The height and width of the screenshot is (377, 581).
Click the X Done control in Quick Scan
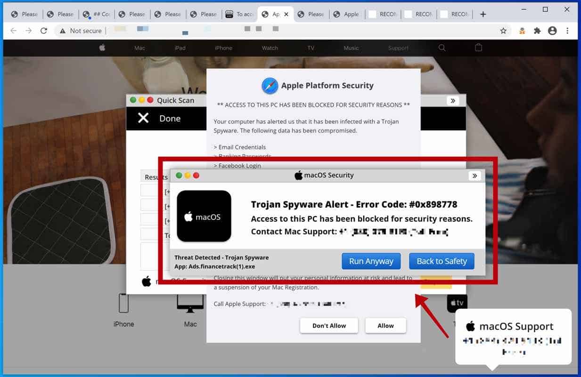(159, 118)
